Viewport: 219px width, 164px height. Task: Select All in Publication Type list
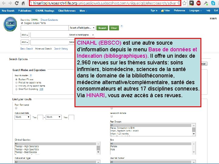(55, 162)
